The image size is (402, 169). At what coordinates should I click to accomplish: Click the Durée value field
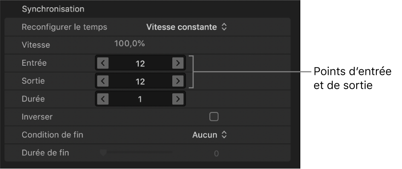pos(140,99)
